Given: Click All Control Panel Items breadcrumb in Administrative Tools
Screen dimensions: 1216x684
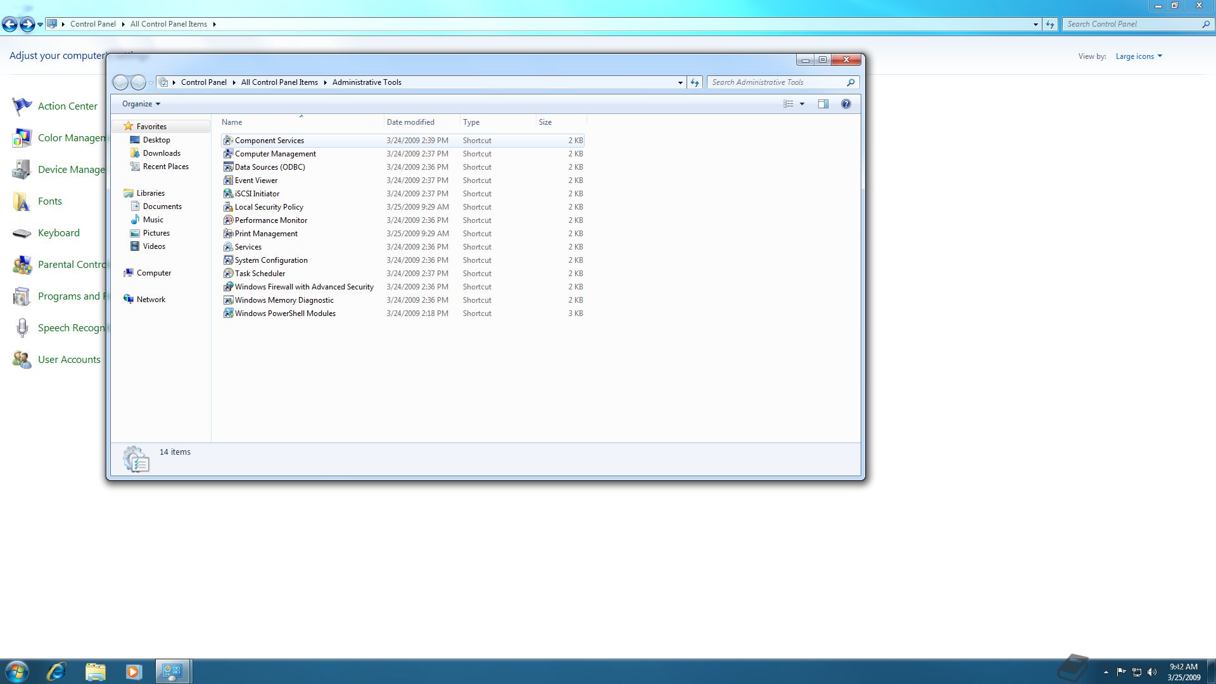Looking at the screenshot, I should tap(279, 82).
